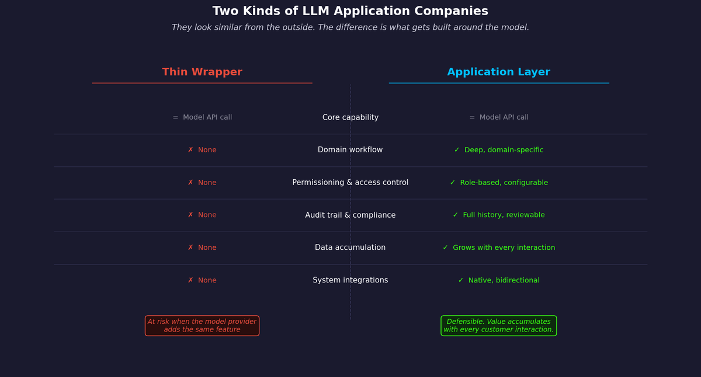
Task: Select the checkmark beside Role-based, configurable
Action: (x=451, y=182)
